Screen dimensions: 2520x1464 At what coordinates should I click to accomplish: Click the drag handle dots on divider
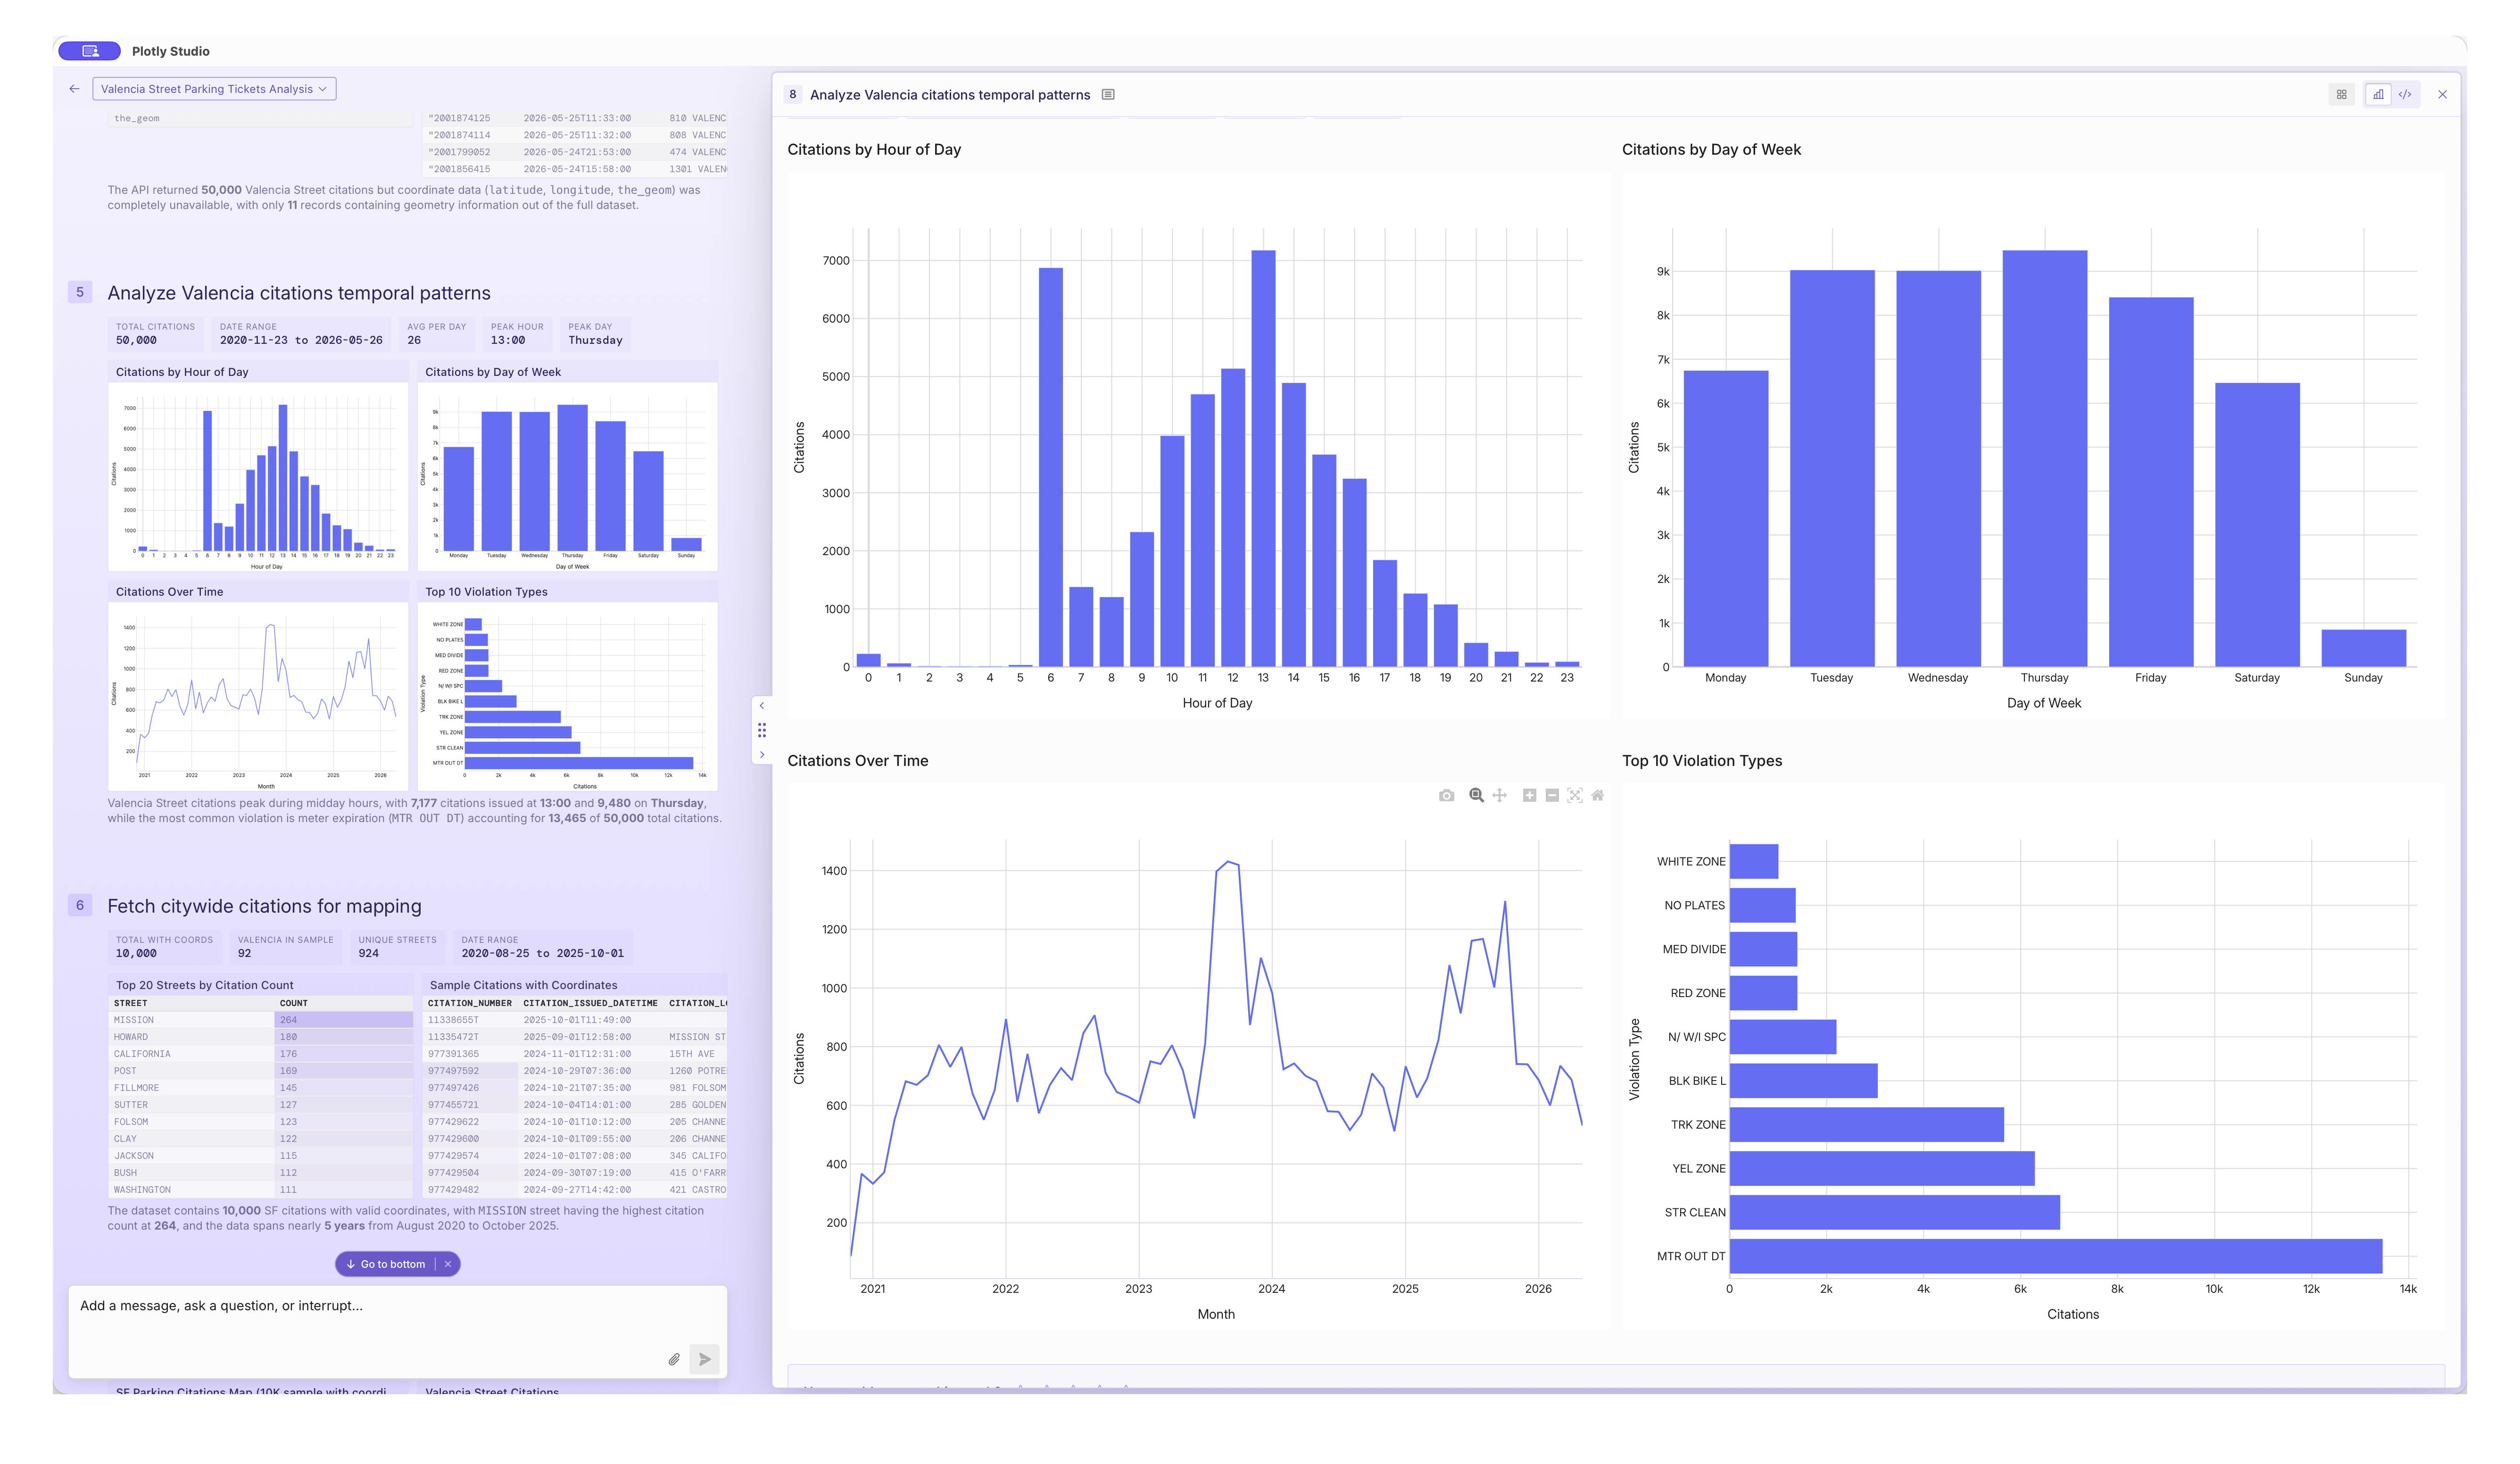pyautogui.click(x=762, y=730)
